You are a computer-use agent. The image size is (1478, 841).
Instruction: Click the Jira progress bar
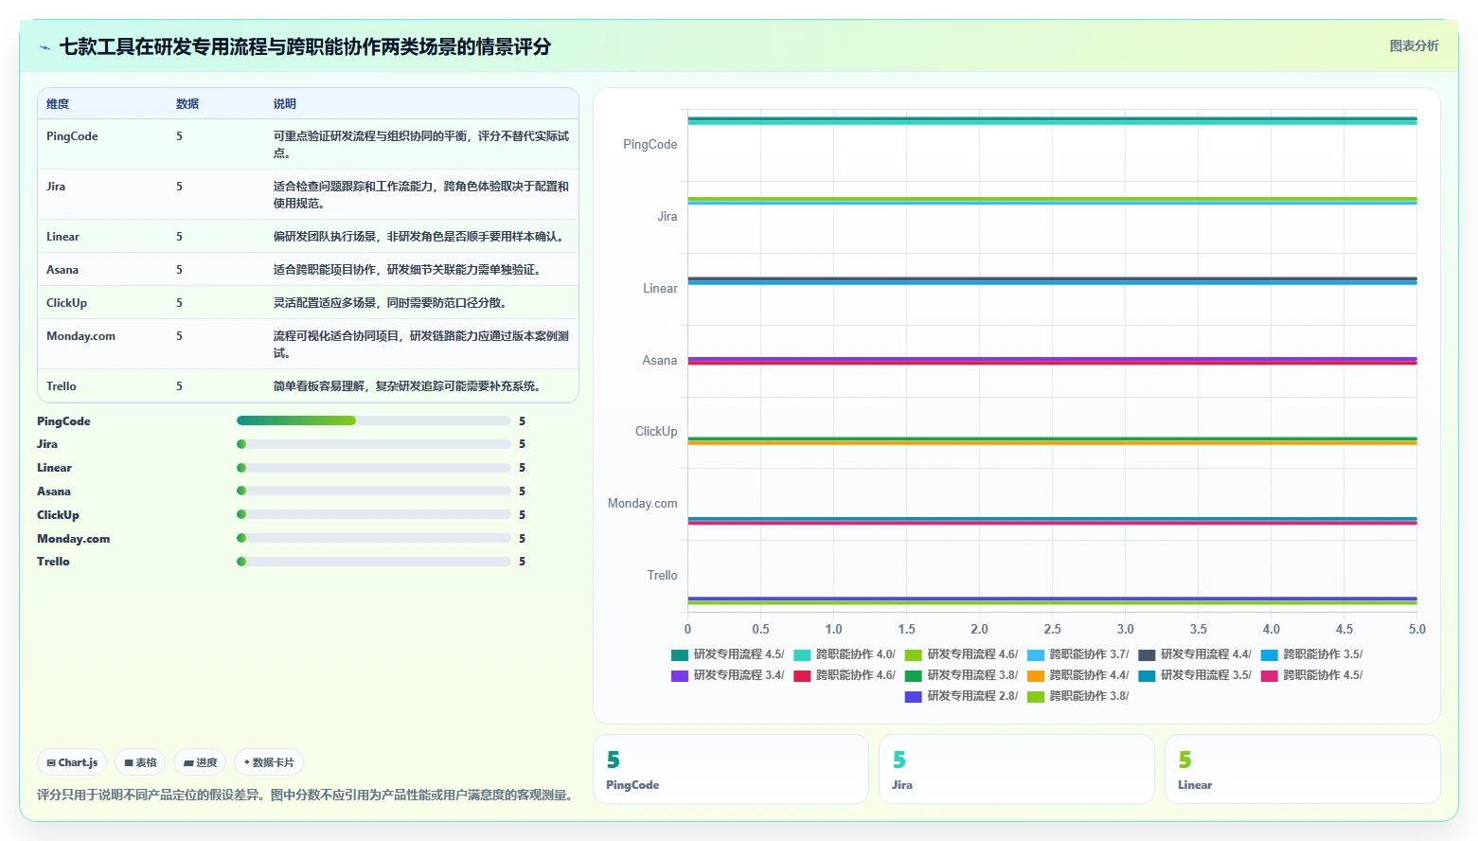pyautogui.click(x=374, y=444)
